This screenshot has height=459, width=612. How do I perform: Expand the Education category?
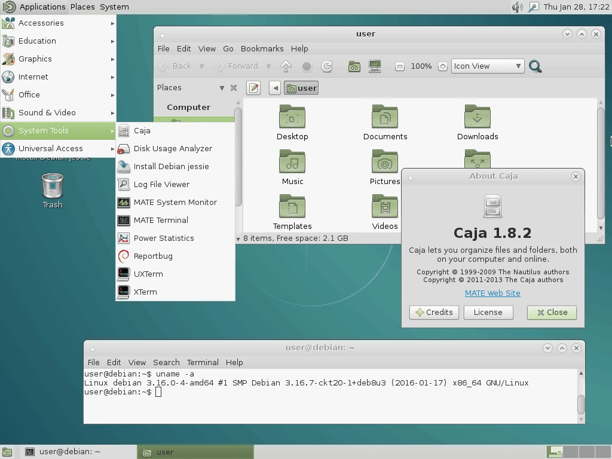click(58, 41)
